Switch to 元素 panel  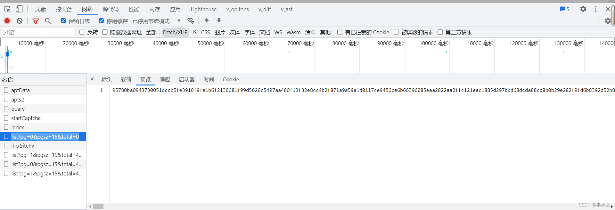click(40, 9)
